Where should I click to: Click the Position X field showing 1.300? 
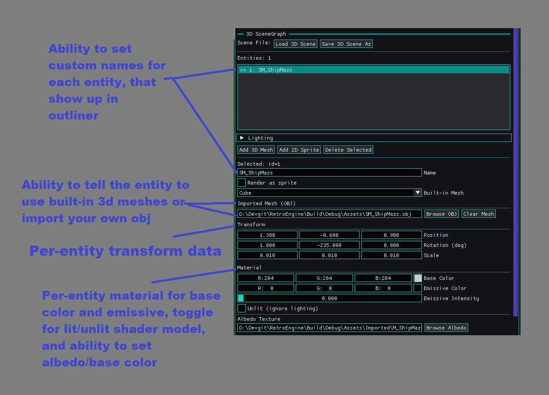pyautogui.click(x=267, y=235)
